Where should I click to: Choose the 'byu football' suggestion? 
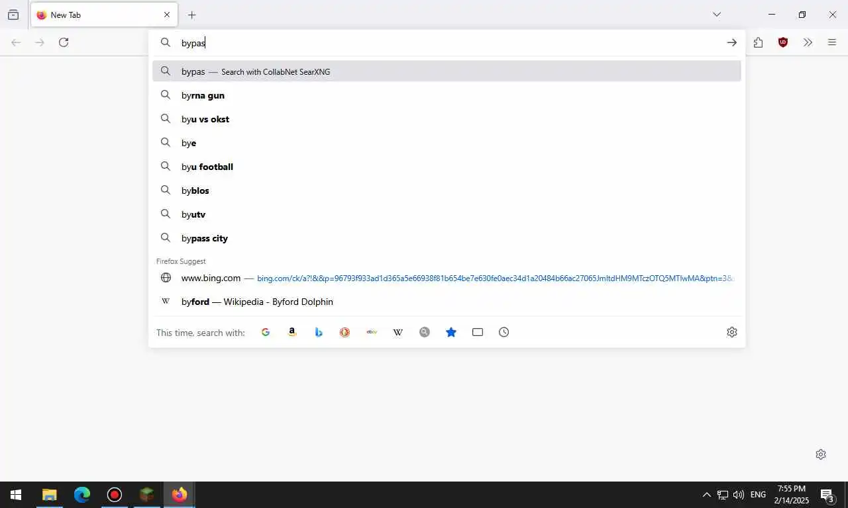447,167
